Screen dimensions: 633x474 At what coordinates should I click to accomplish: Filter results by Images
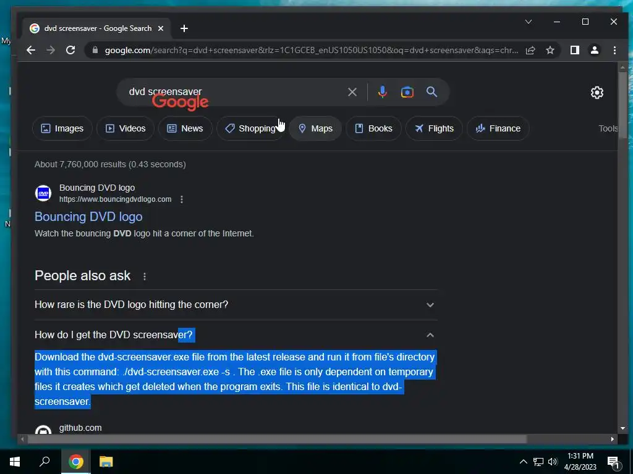[62, 128]
